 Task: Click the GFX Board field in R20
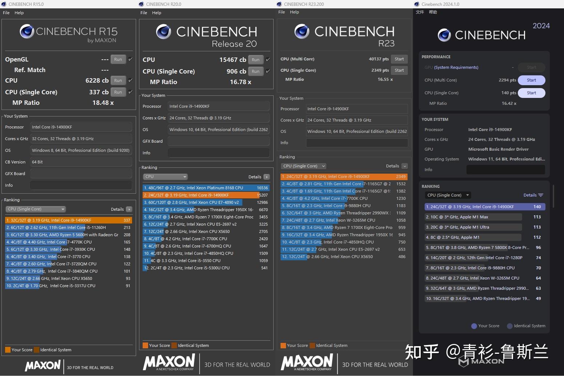tap(219, 141)
